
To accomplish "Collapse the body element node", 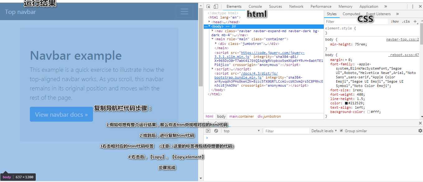I will (209, 26).
